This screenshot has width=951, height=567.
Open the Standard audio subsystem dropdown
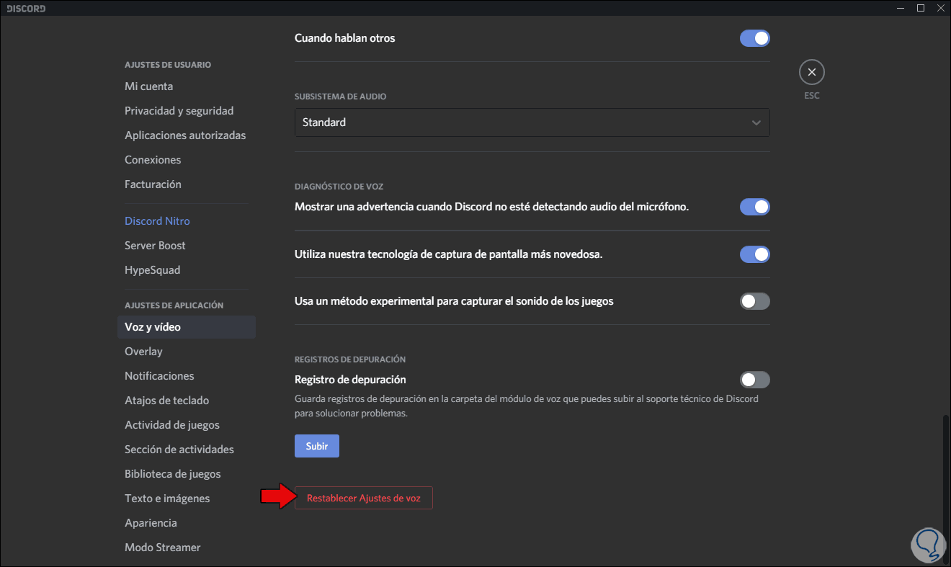(532, 122)
